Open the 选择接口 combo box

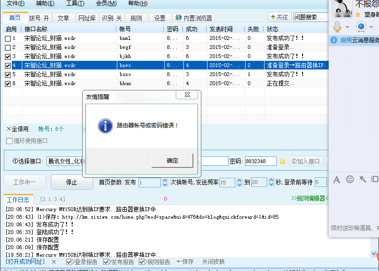click(x=65, y=161)
